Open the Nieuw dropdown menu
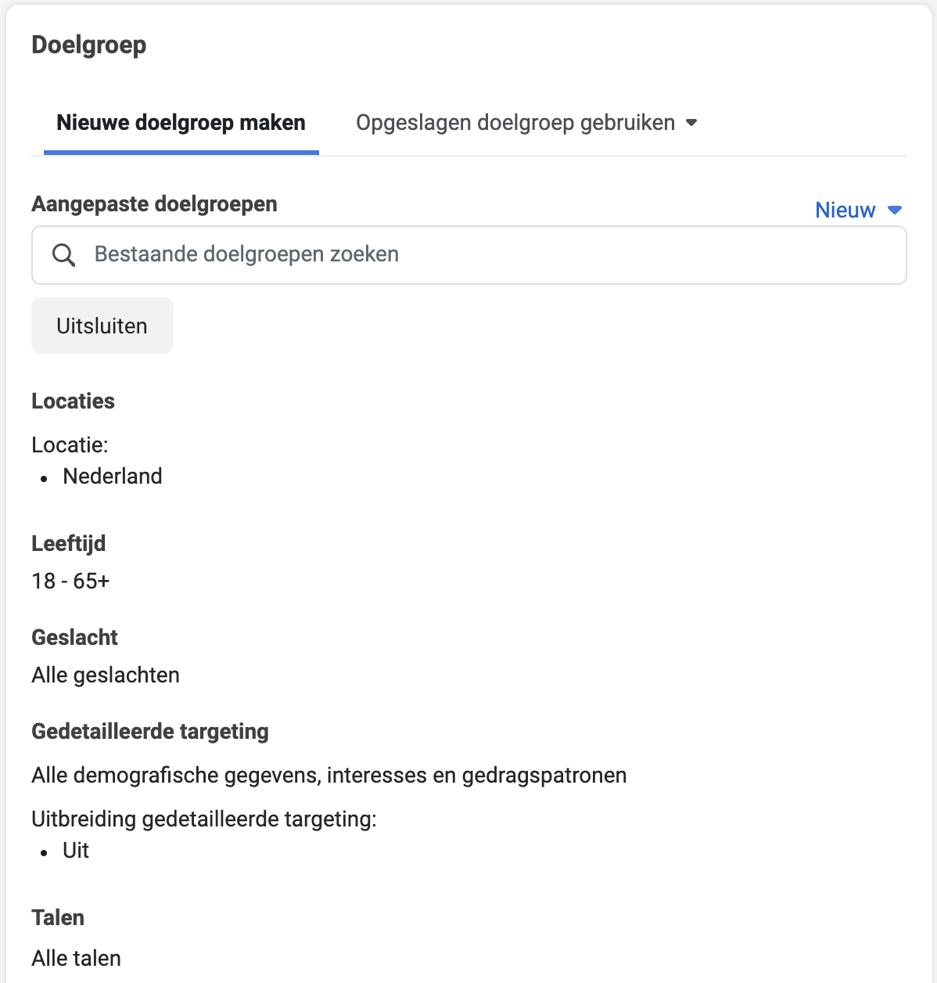937x983 pixels. coord(859,210)
